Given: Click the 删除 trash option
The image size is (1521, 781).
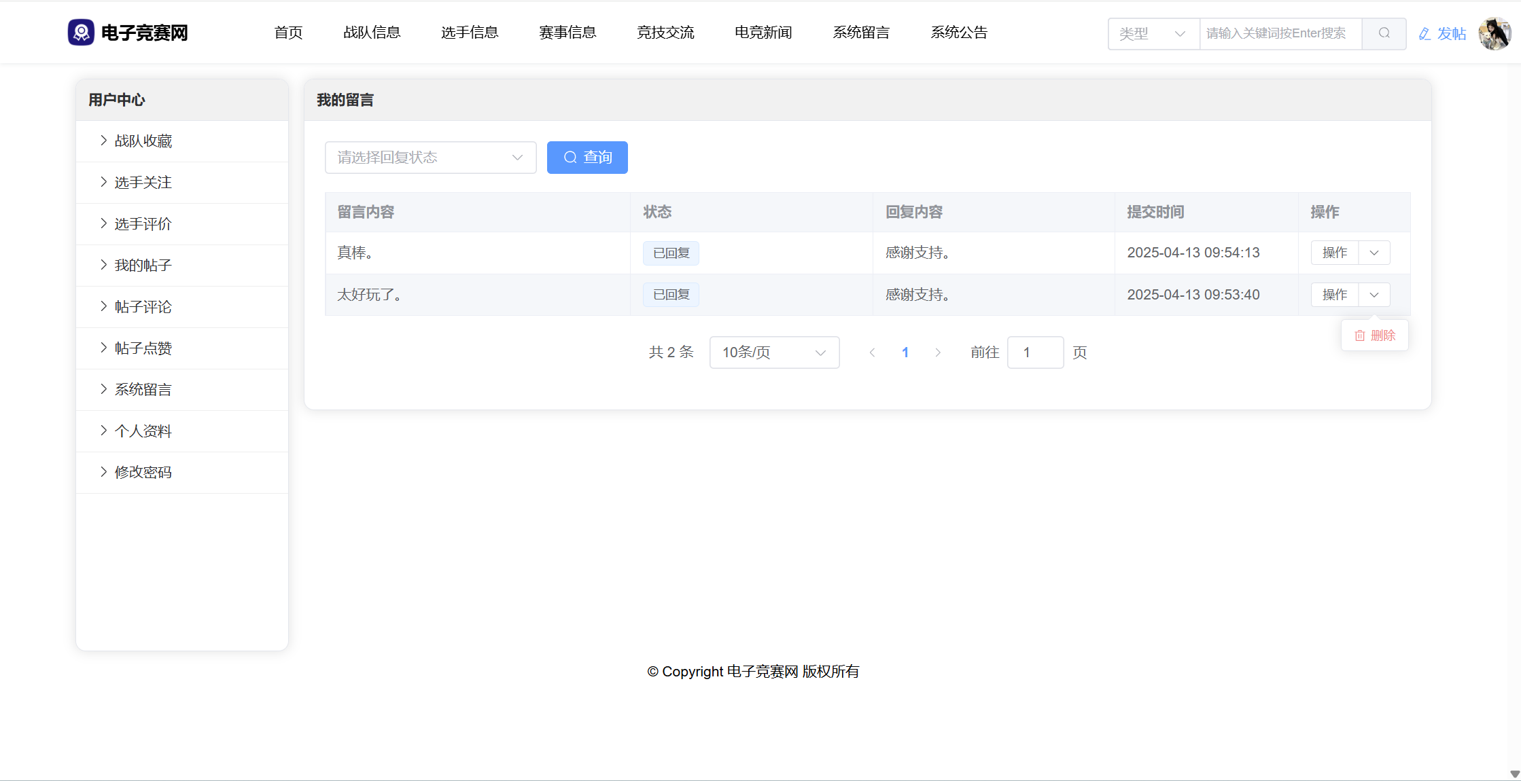Looking at the screenshot, I should [x=1375, y=335].
